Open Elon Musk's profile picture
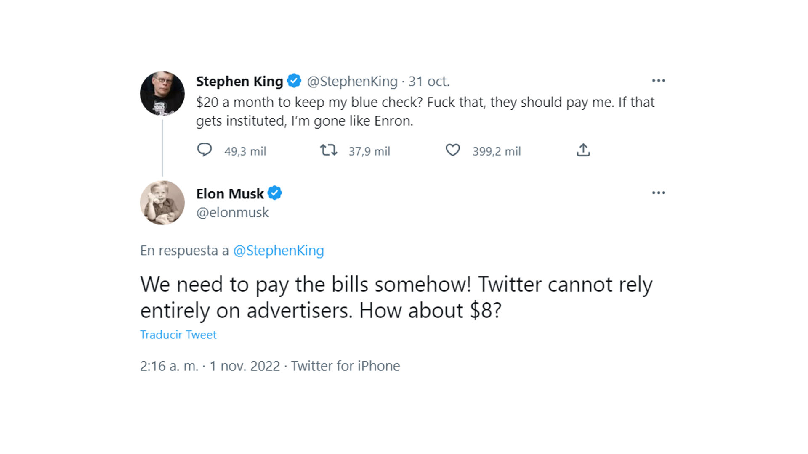Viewport: 808px width, 454px height. 162,203
